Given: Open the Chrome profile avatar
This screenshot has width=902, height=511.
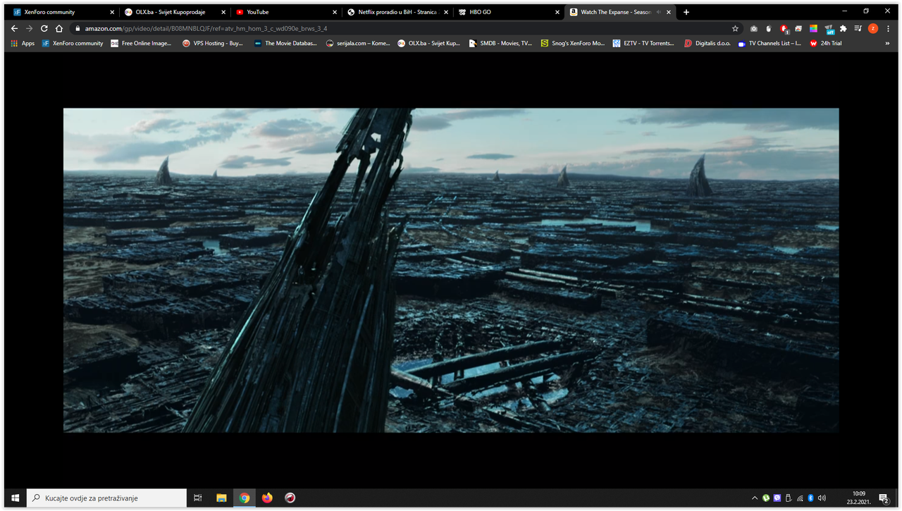Looking at the screenshot, I should click(873, 28).
